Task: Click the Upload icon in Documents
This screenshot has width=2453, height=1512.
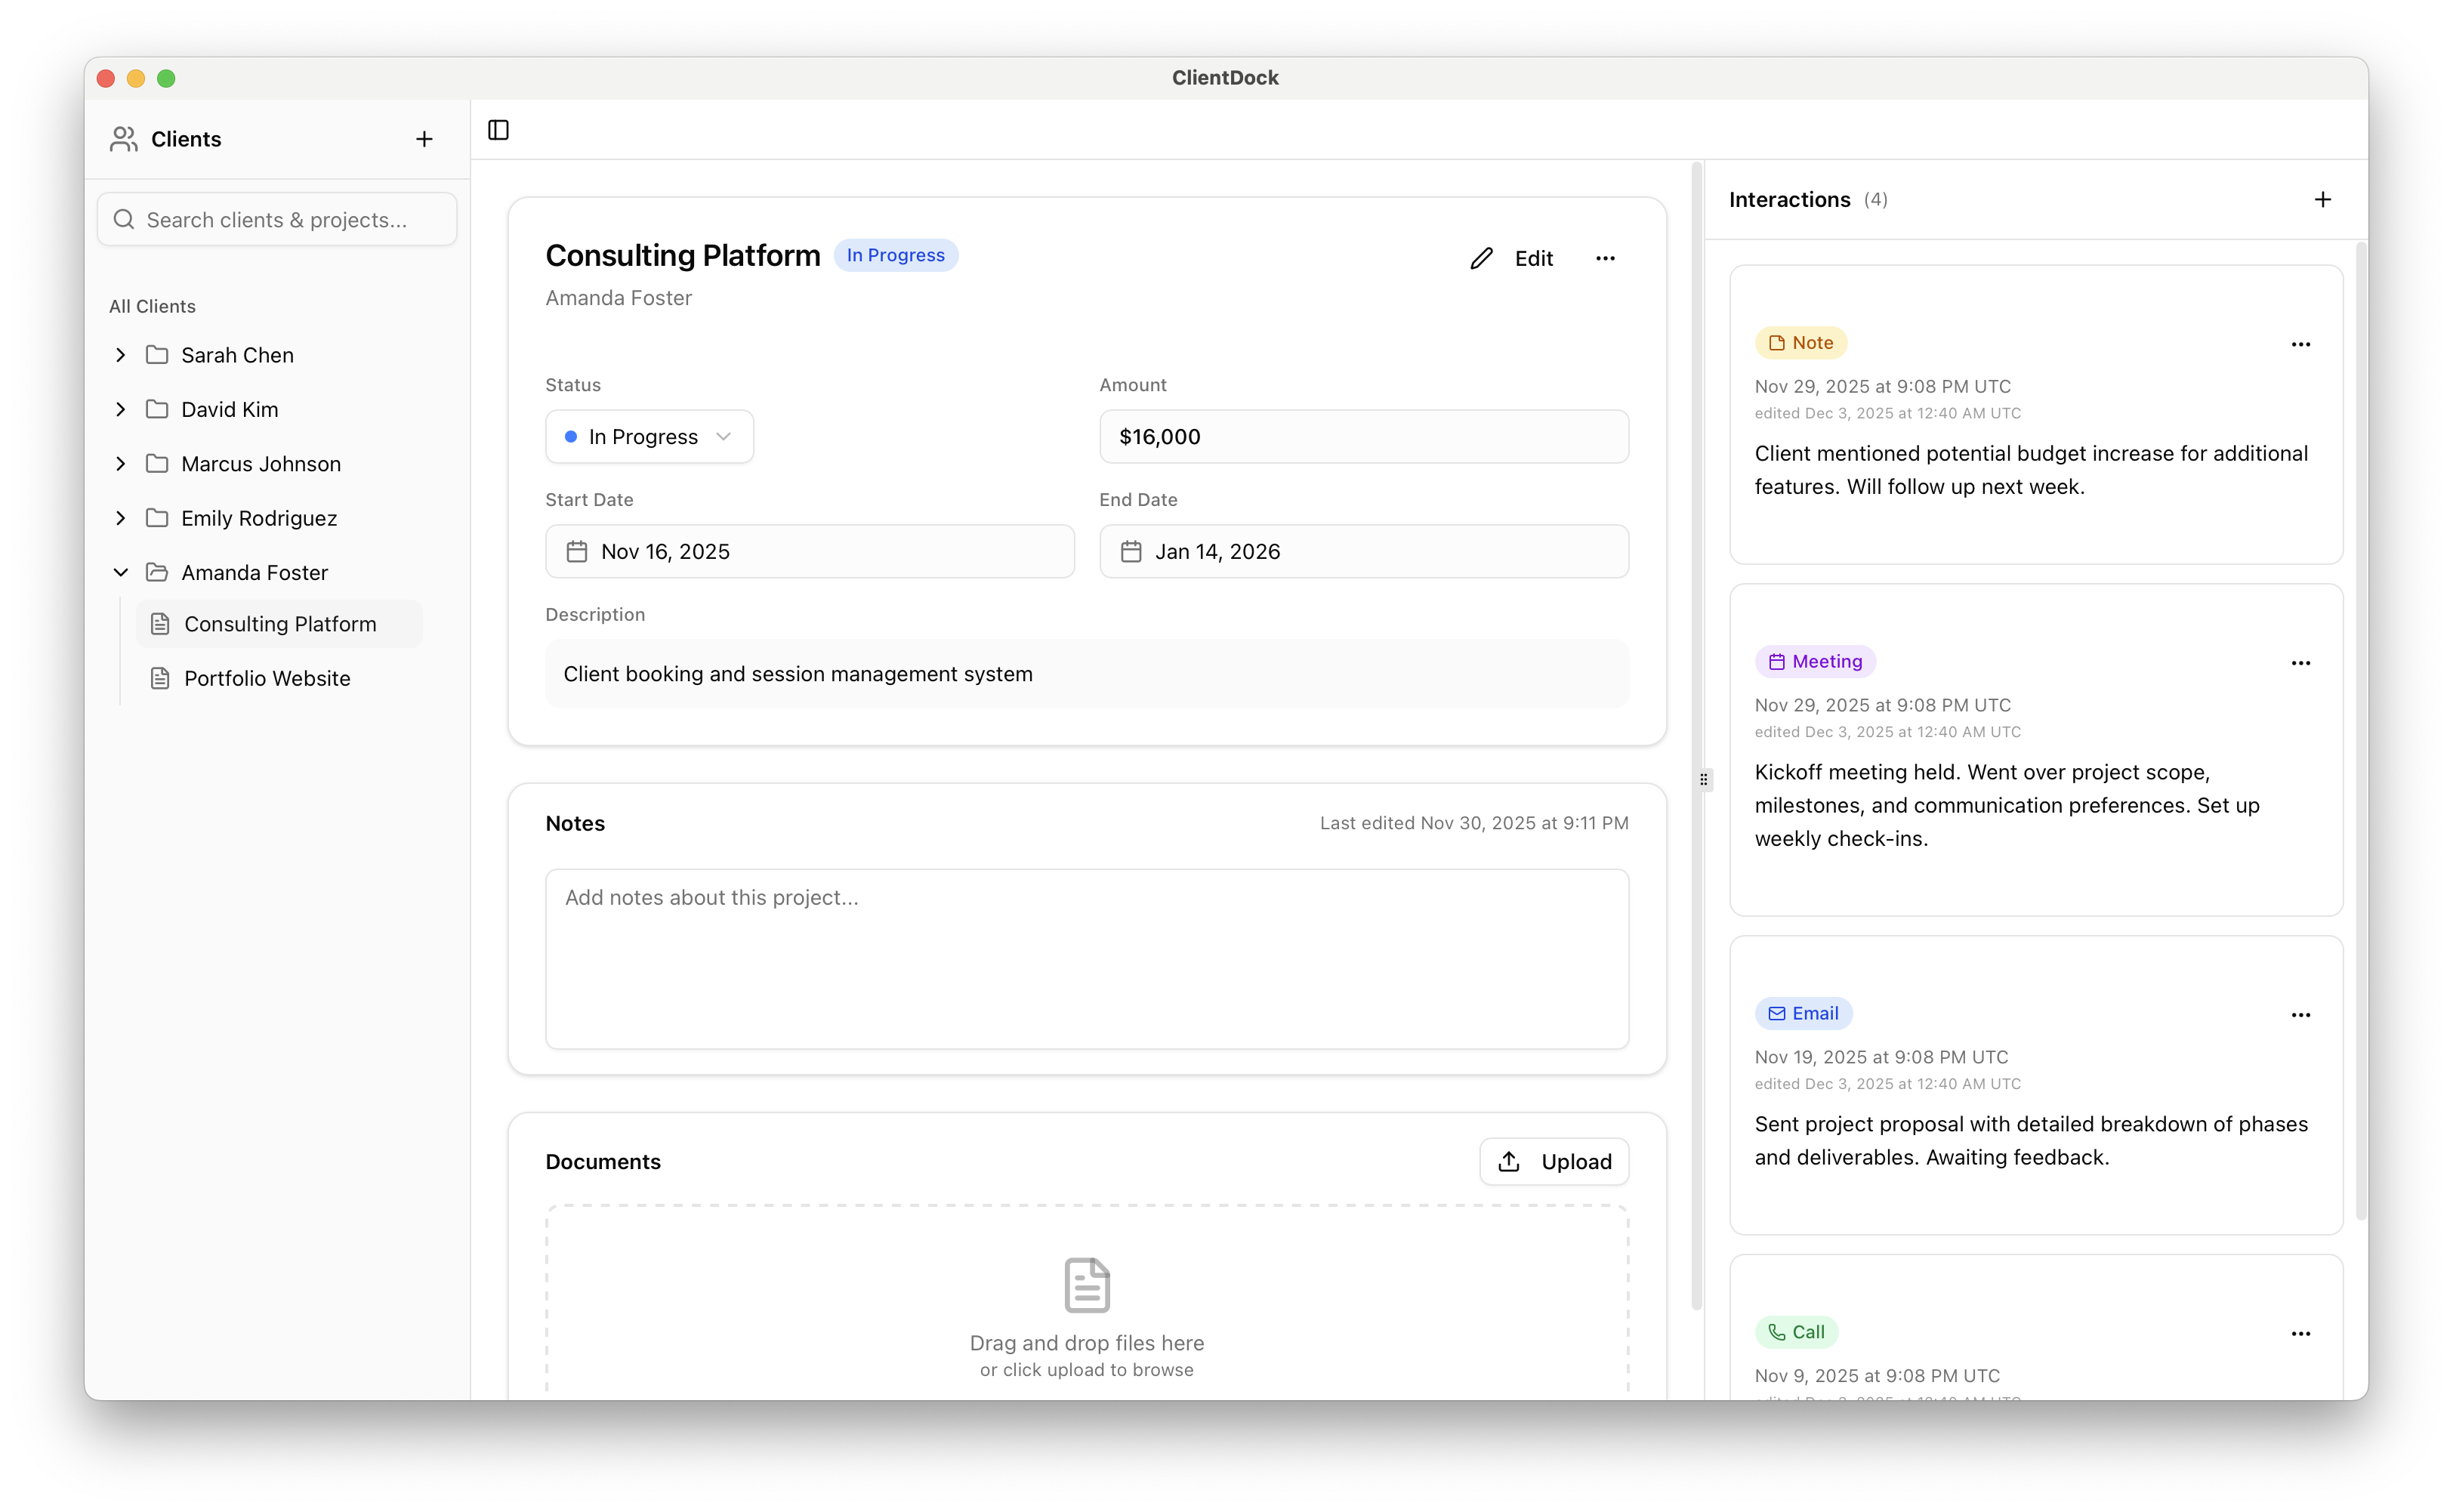Action: pos(1508,1161)
